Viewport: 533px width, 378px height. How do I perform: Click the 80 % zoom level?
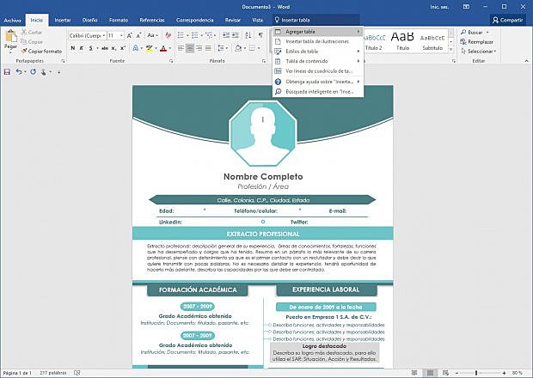517,373
